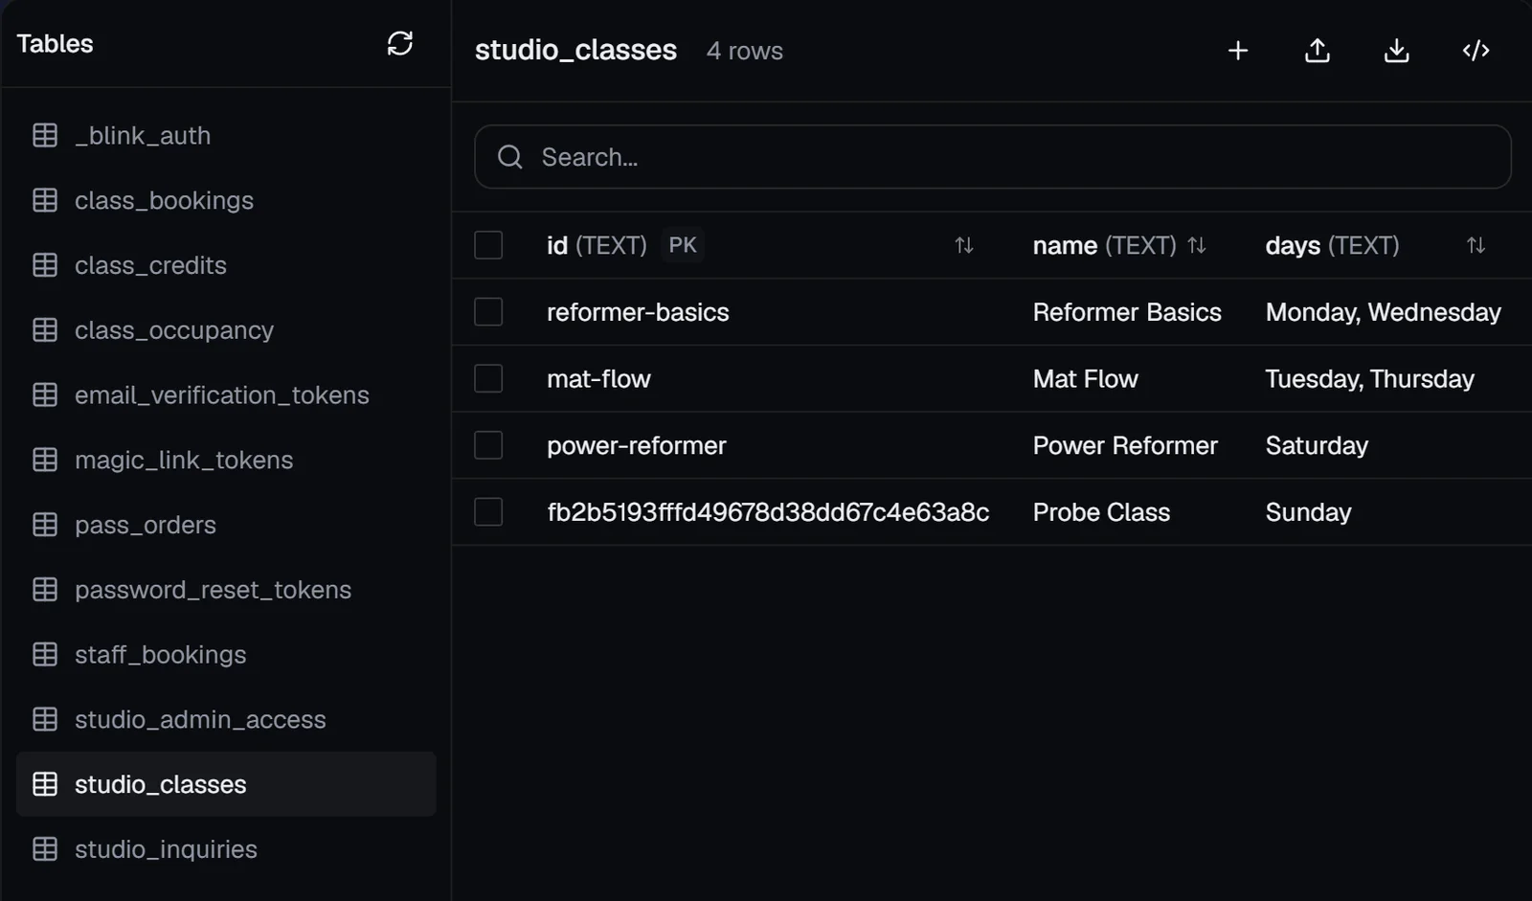Viewport: 1532px width, 901px height.
Task: Click the Saturday days cell
Action: point(1317,446)
